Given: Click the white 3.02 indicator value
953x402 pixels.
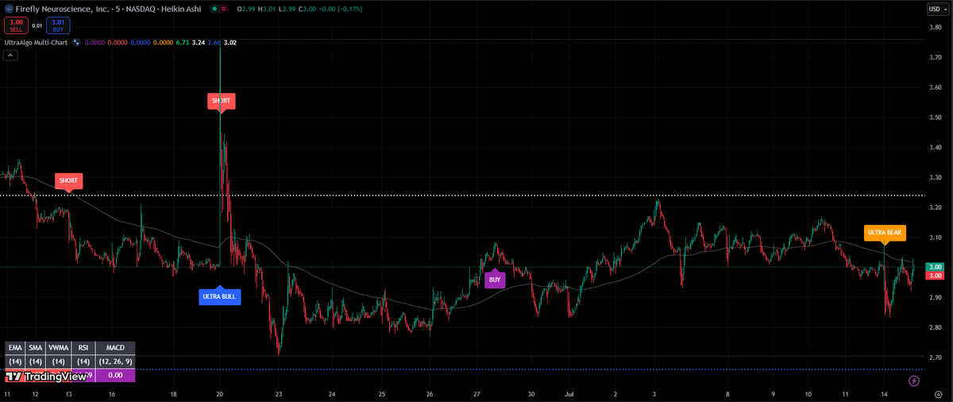Looking at the screenshot, I should (x=231, y=42).
